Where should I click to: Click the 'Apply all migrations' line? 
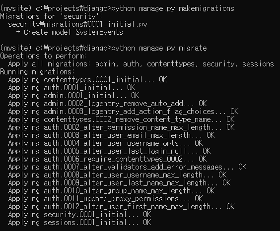click(141, 64)
